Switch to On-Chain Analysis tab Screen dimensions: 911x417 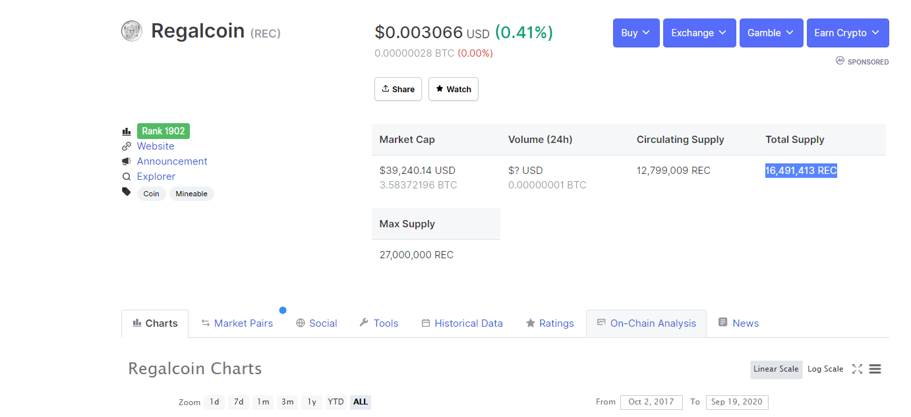pos(646,323)
